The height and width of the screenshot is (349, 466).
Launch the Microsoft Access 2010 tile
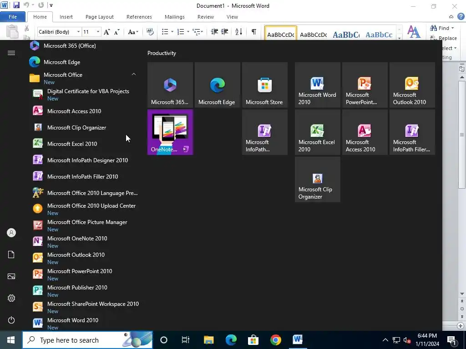click(x=365, y=132)
